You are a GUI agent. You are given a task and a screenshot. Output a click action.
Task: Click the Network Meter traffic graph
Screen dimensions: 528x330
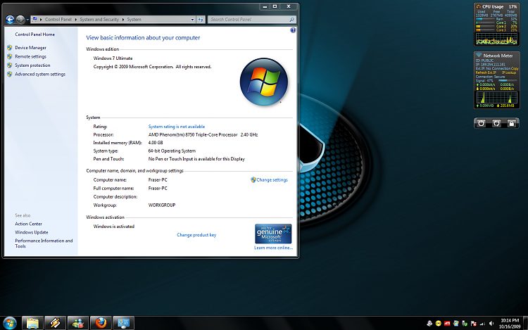coord(496,98)
